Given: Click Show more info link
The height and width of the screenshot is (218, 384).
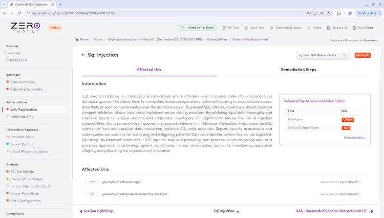Looking at the screenshot, I should [354, 137].
